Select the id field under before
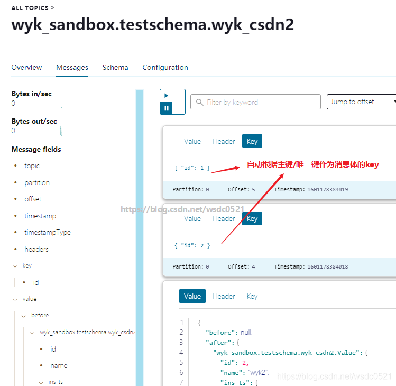This screenshot has width=396, height=386. 53,350
